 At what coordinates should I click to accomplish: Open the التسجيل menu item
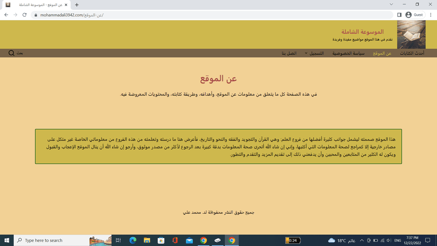[x=317, y=53]
